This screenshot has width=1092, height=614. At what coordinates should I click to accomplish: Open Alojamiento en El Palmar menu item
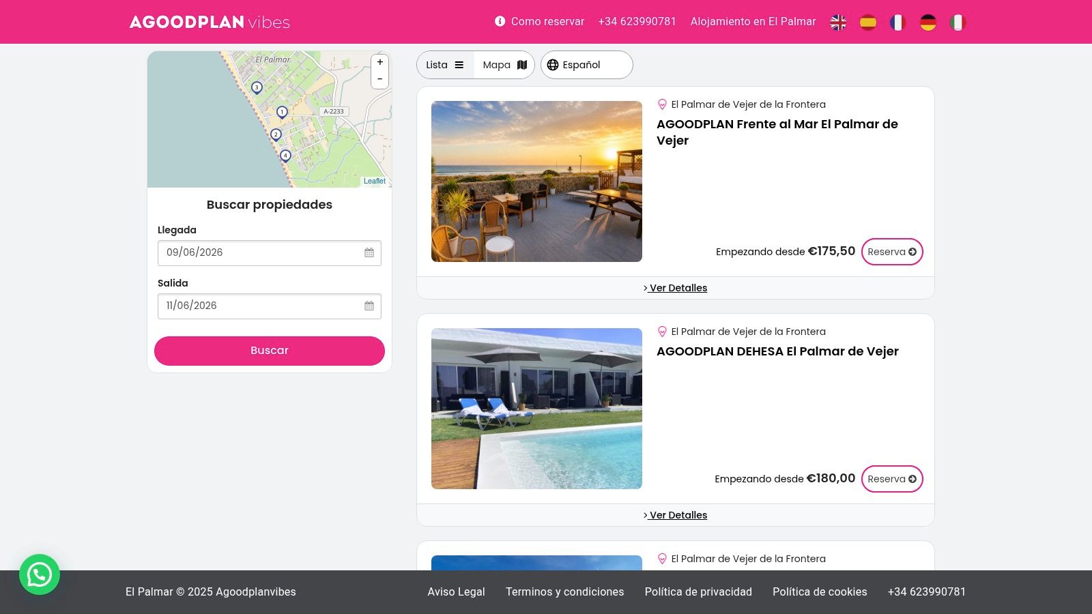click(753, 21)
